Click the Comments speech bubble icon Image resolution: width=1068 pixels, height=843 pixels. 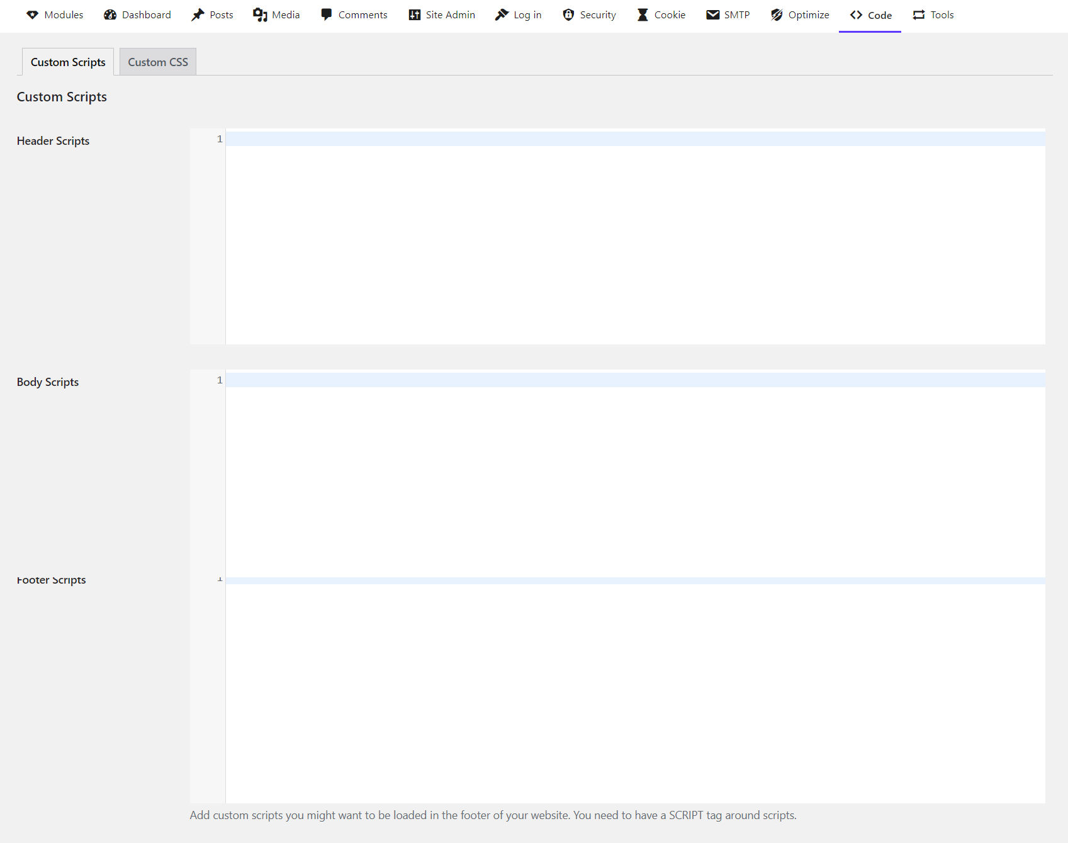click(326, 14)
